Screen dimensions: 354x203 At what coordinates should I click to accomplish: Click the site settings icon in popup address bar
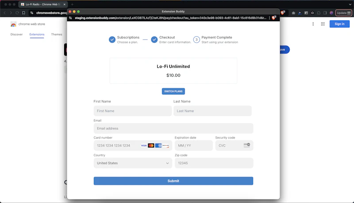click(70, 18)
